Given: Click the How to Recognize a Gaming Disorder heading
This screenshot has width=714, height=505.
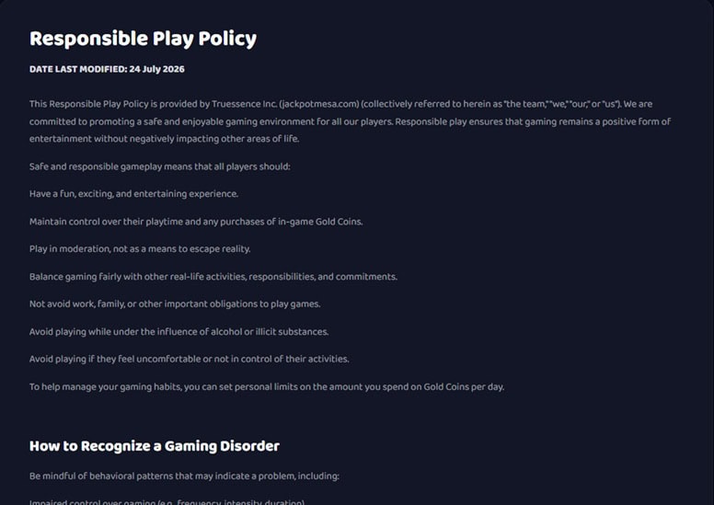Looking at the screenshot, I should pyautogui.click(x=155, y=446).
